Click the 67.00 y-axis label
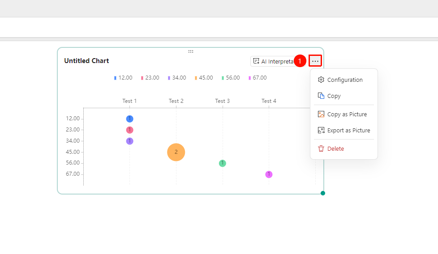The height and width of the screenshot is (254, 438). [x=73, y=174]
